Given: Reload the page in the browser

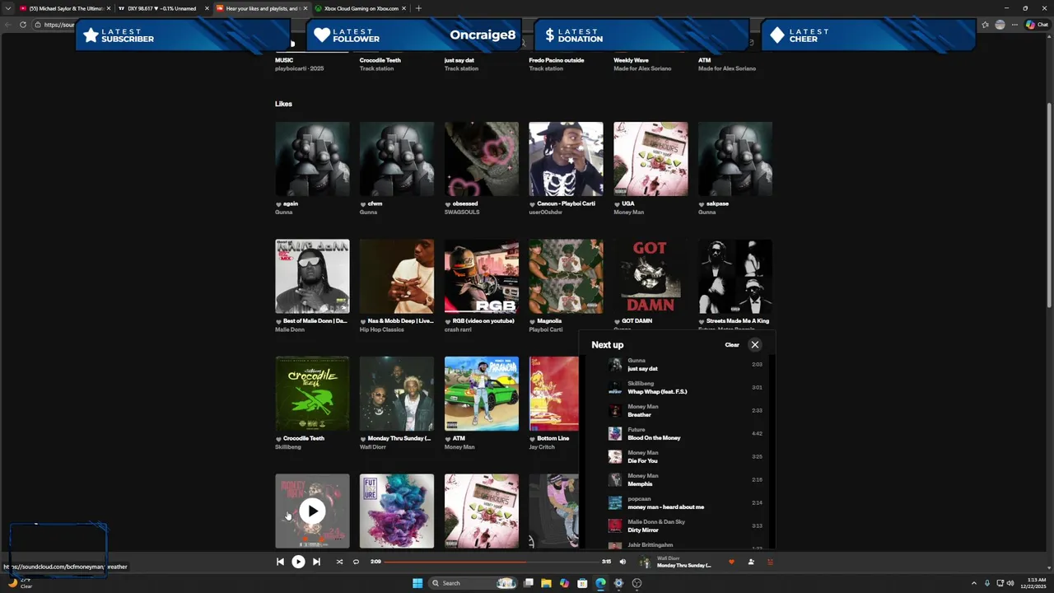Looking at the screenshot, I should pyautogui.click(x=22, y=25).
